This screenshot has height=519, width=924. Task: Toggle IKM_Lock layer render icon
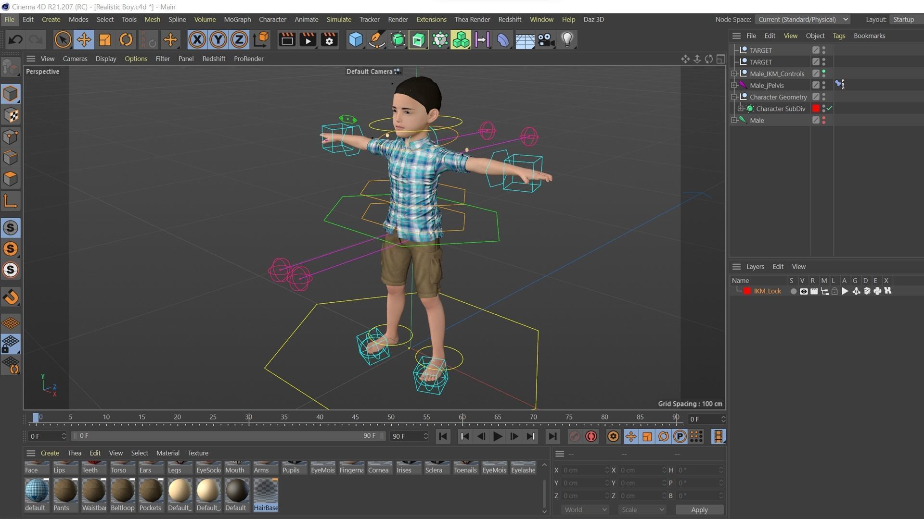814,291
